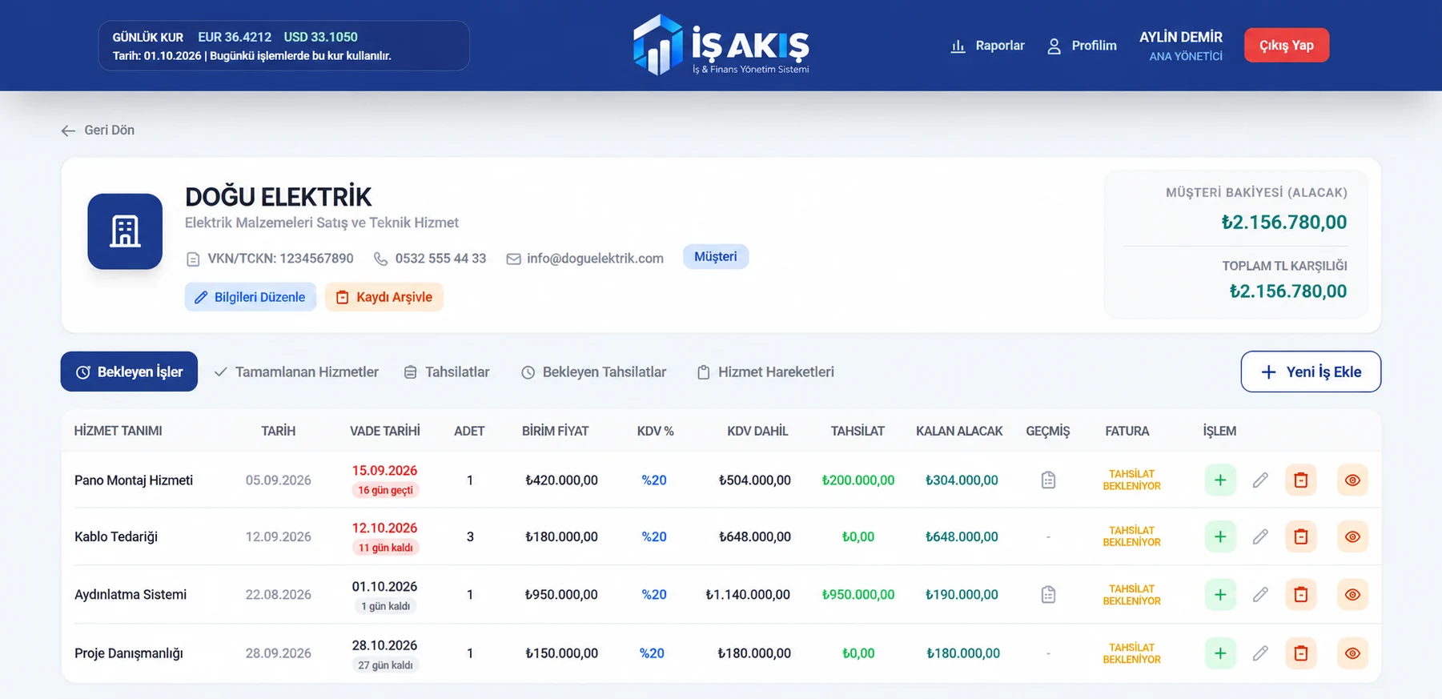Click Bilgileri Düzenle button

(x=251, y=297)
